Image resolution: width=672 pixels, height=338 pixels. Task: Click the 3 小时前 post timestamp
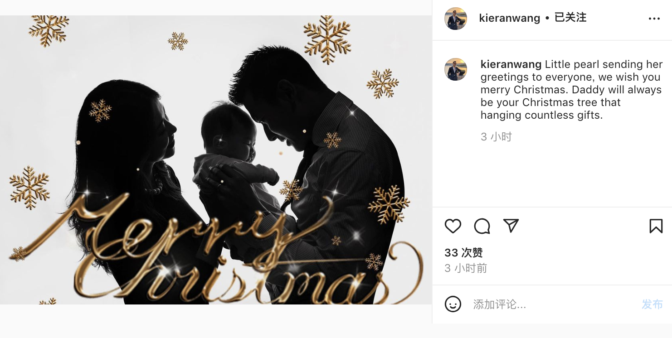pyautogui.click(x=466, y=268)
